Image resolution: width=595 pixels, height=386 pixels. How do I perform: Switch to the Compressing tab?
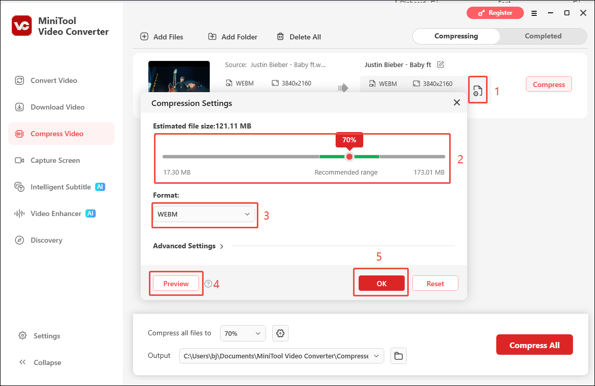coord(456,36)
